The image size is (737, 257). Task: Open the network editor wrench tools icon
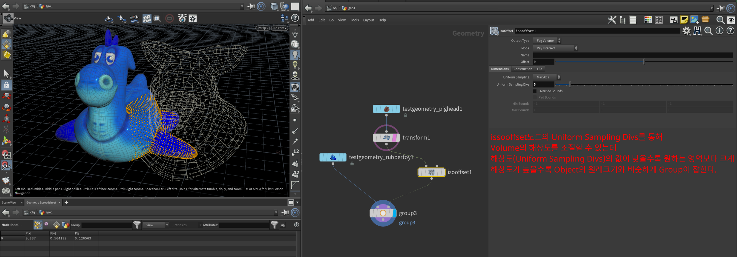[x=612, y=20]
